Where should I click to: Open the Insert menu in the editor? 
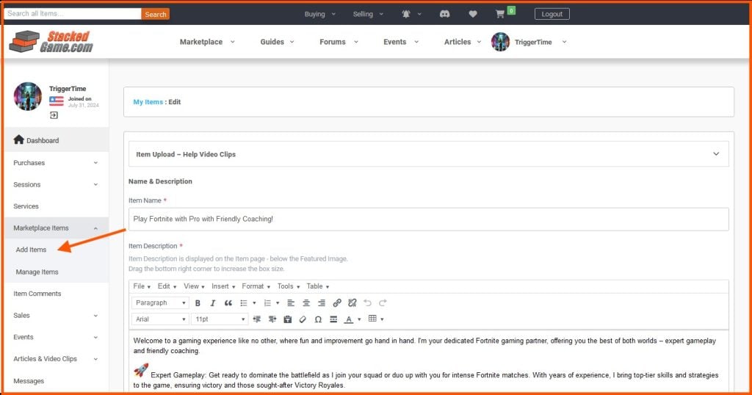223,286
